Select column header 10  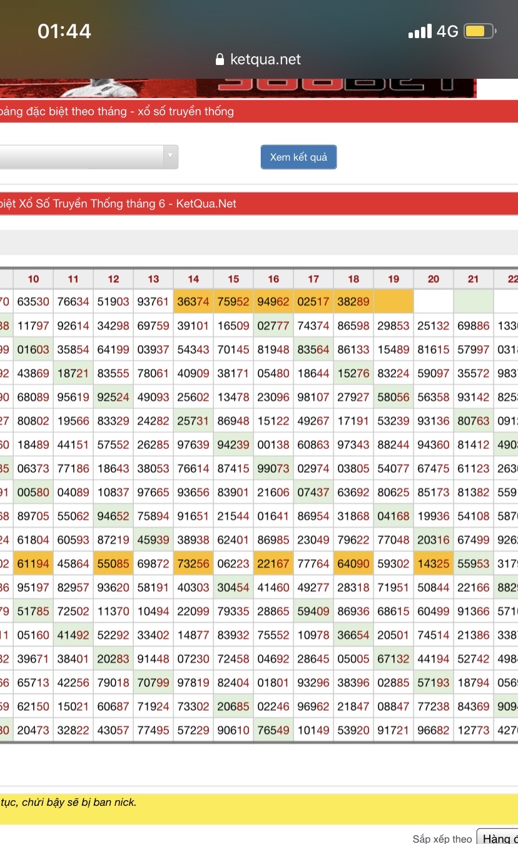coord(33,279)
